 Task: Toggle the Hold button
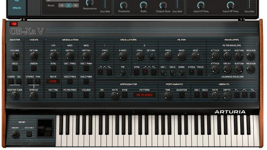click(x=15, y=68)
